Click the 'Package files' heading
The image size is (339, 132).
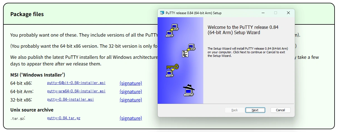tap(27, 14)
